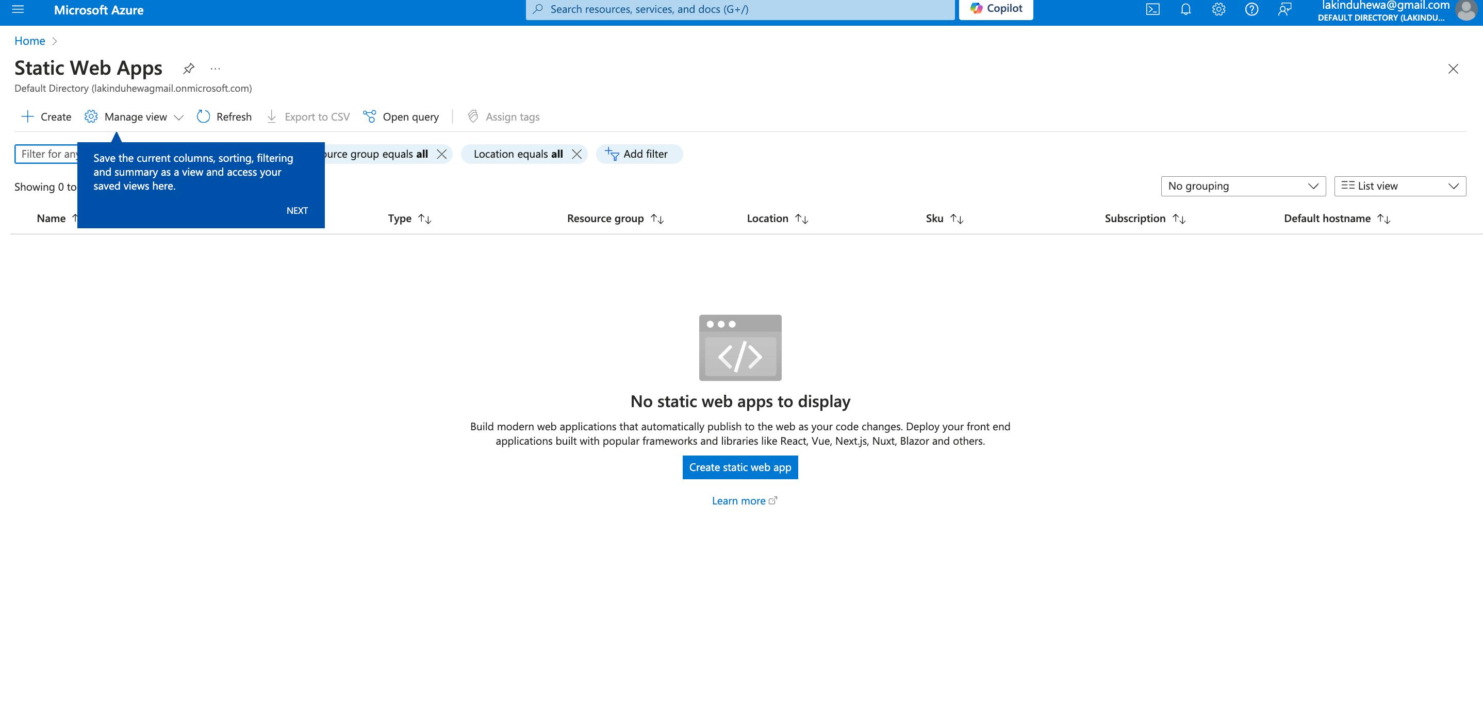
Task: Click the notifications bell icon
Action: (x=1185, y=9)
